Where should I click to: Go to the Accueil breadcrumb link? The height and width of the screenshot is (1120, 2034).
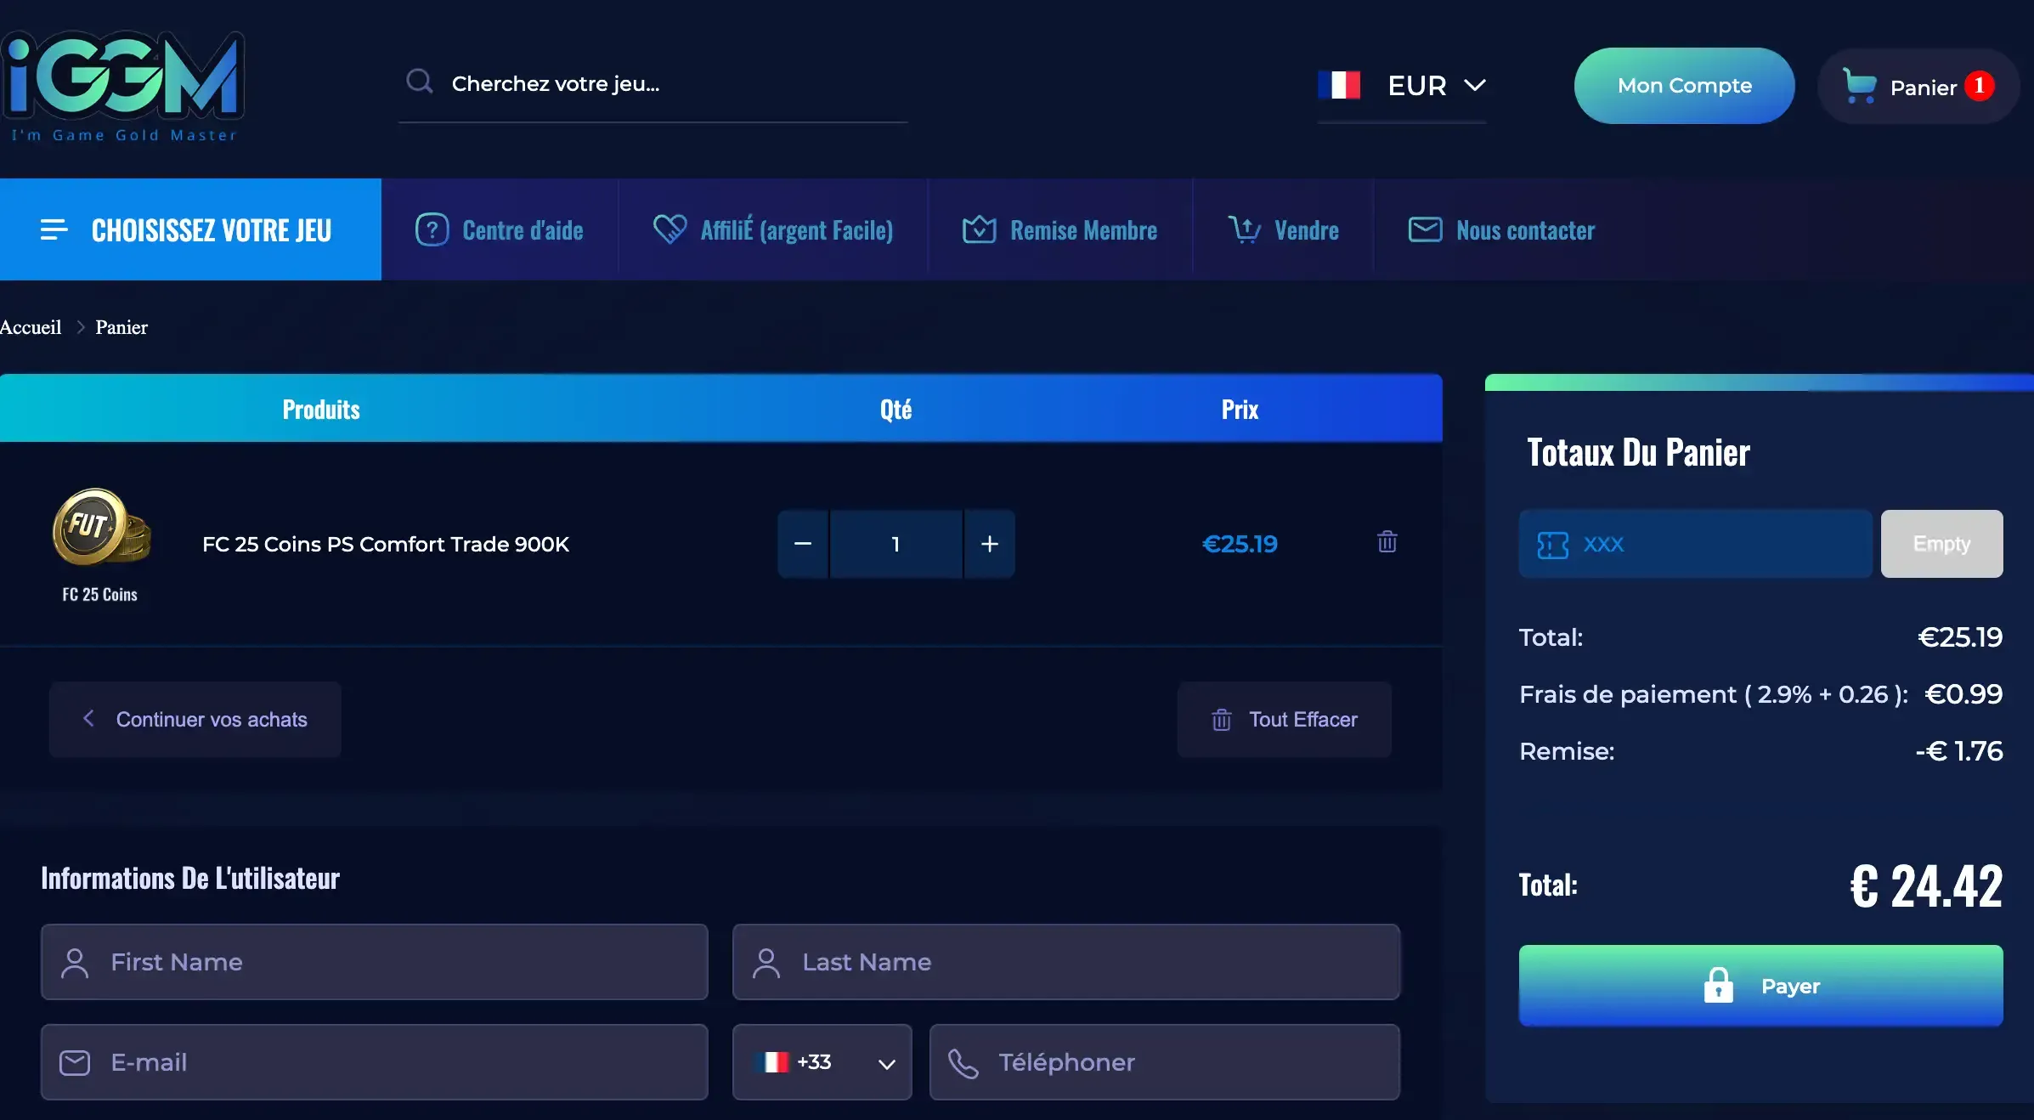point(31,327)
